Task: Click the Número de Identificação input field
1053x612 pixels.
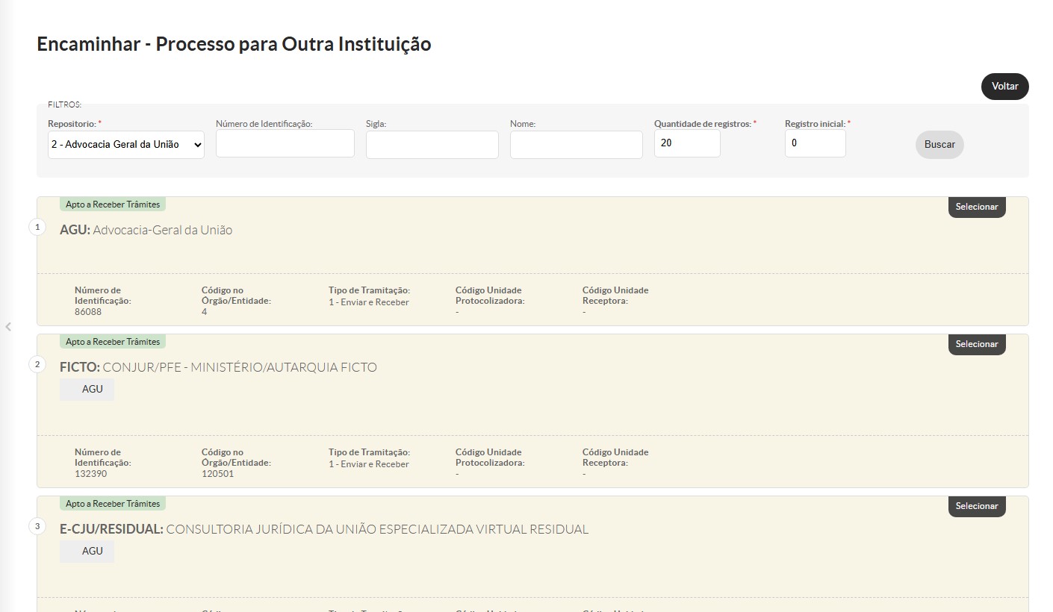Action: pyautogui.click(x=285, y=143)
